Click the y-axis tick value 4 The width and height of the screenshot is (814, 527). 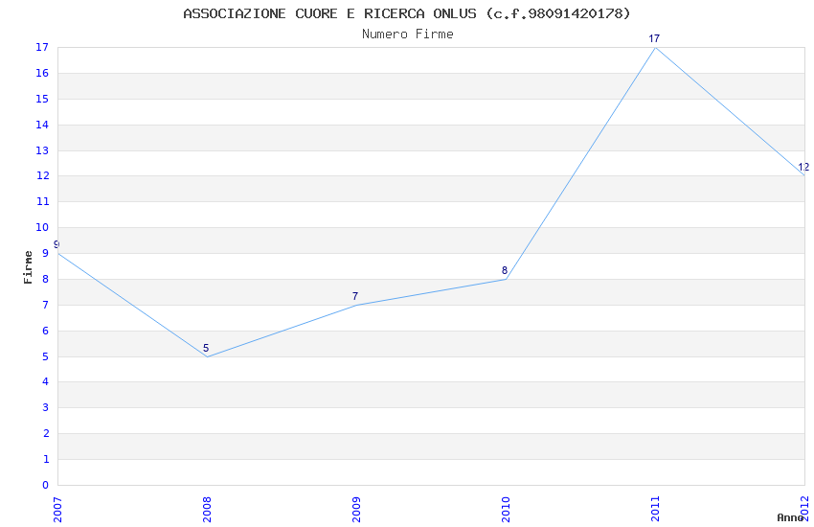pos(46,381)
